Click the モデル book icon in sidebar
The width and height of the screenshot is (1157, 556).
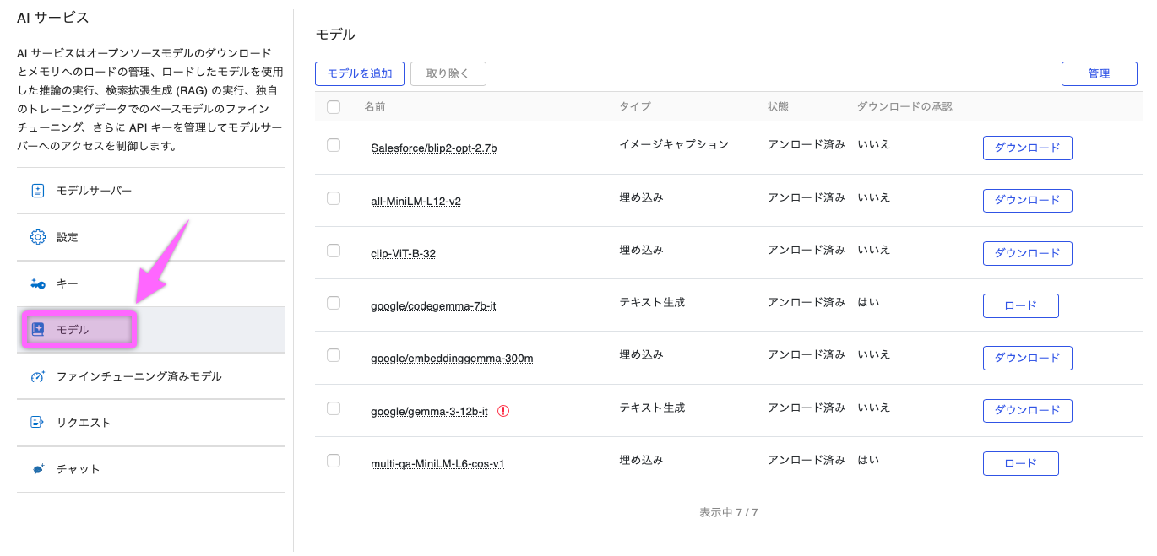(37, 330)
